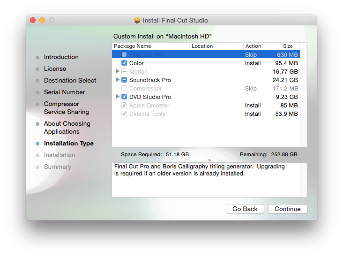343x258 pixels.
Task: Click Skip action in Final Cut Pro row
Action: tap(251, 54)
